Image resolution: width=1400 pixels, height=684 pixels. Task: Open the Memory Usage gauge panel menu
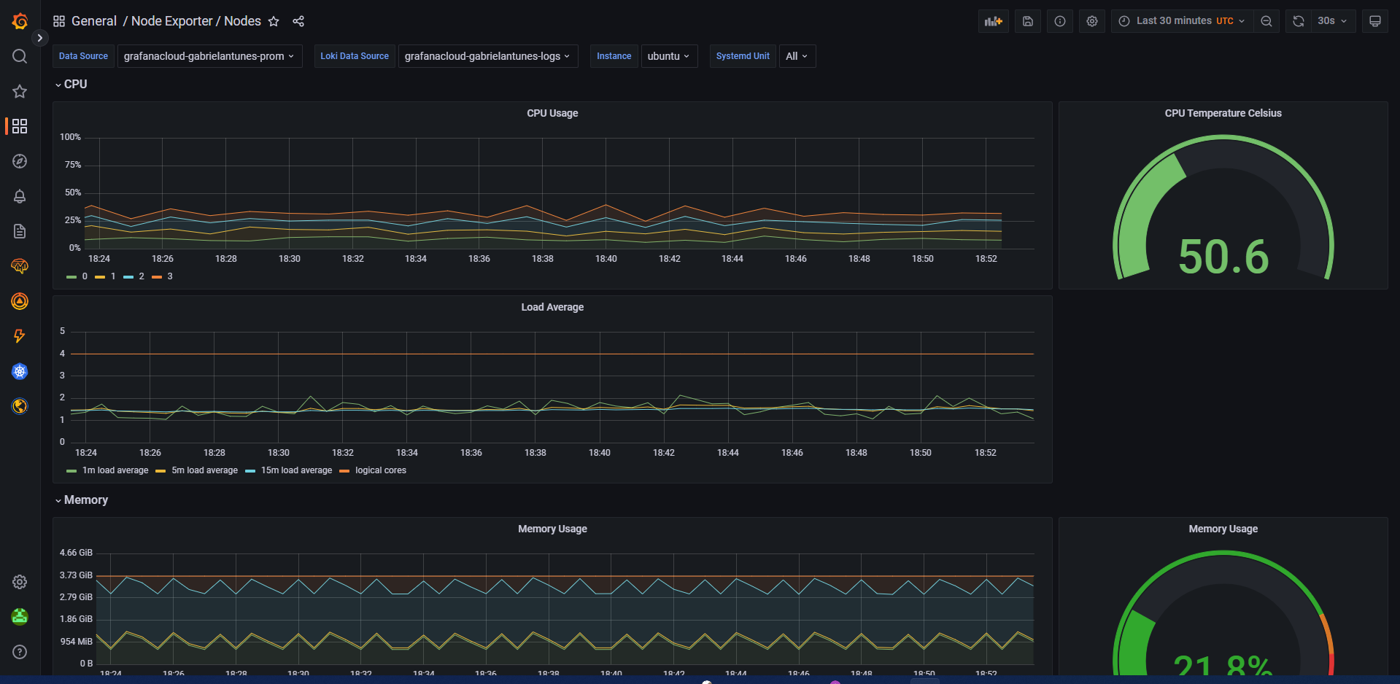1223,529
